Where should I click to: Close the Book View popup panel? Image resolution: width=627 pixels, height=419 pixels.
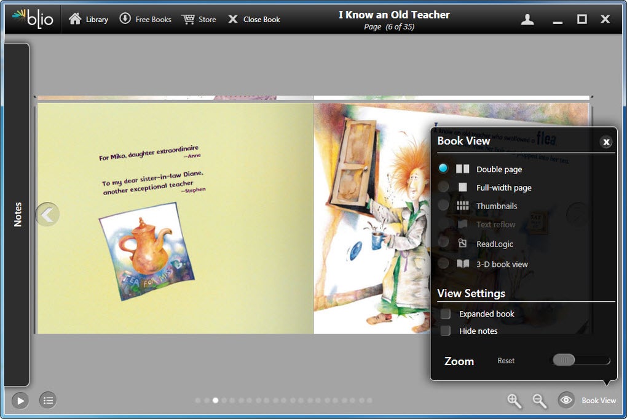(606, 142)
